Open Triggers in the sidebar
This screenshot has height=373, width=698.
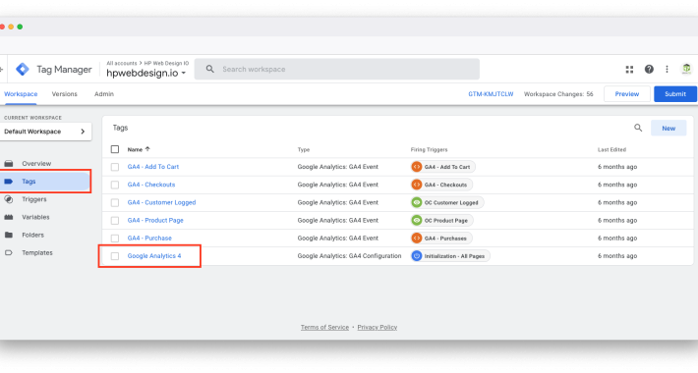[x=34, y=199]
